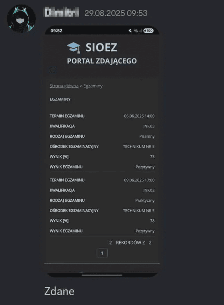Click the RODZAJ EGZAMINU label
Image resolution: width=224 pixels, height=305 pixels.
(66, 136)
